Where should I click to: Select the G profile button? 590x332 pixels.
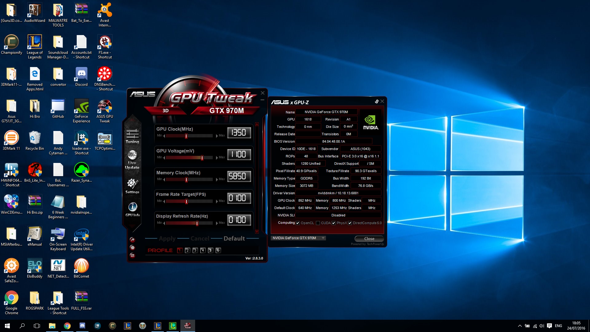pos(218,250)
